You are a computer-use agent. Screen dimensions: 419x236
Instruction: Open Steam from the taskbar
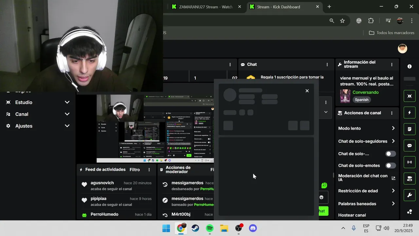[x=195, y=228]
